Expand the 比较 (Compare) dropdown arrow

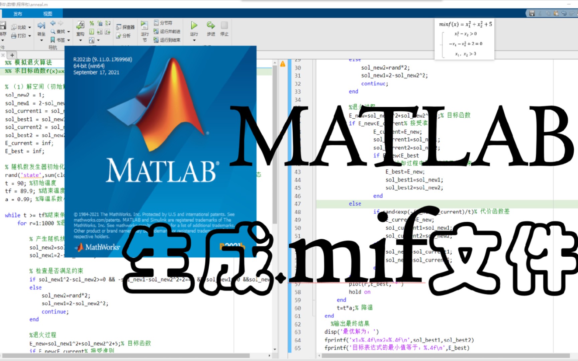[29, 27]
